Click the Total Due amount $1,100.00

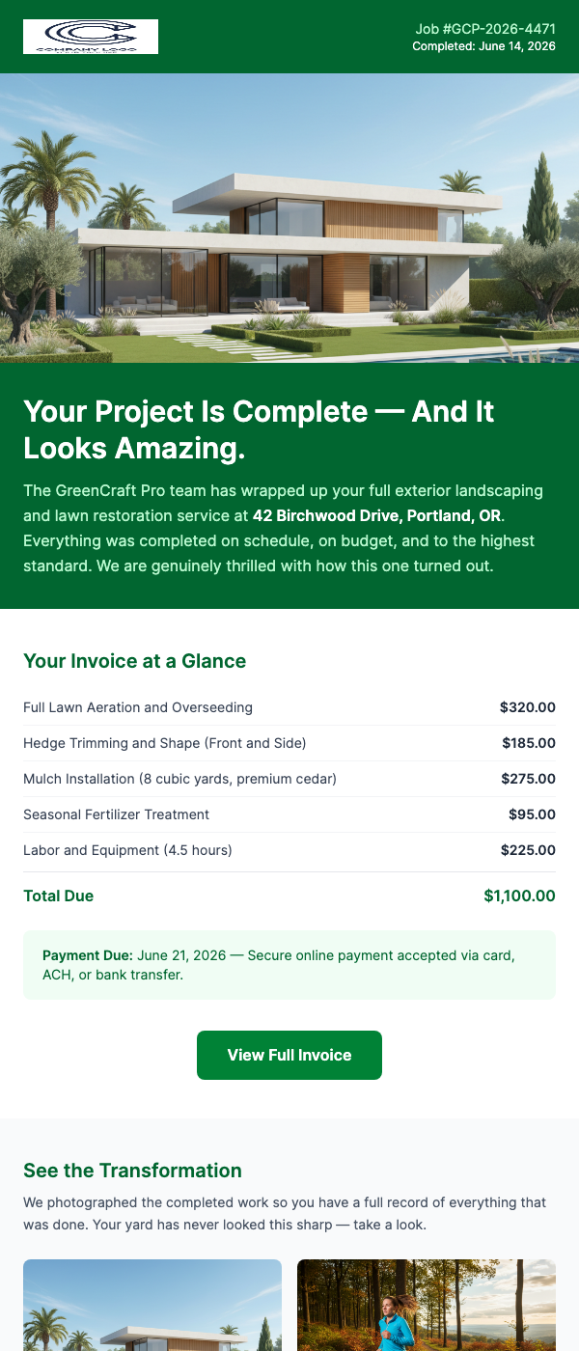click(518, 896)
